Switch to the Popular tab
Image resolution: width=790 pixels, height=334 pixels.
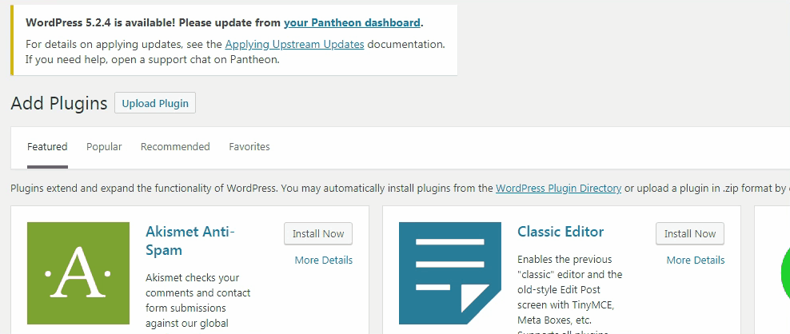tap(104, 147)
